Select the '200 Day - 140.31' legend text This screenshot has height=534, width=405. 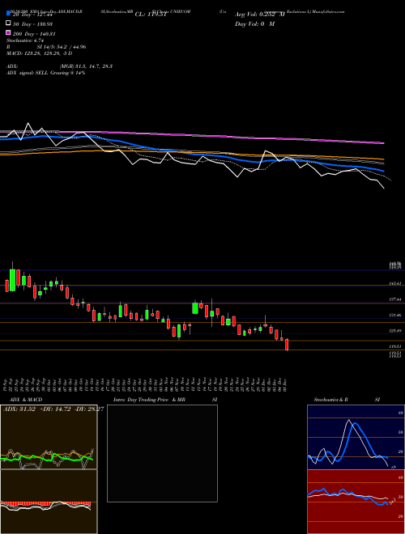(x=35, y=34)
